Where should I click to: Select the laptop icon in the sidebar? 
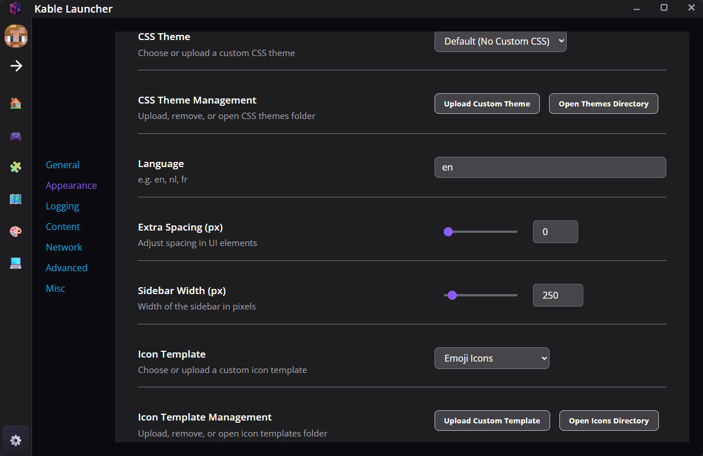15,263
